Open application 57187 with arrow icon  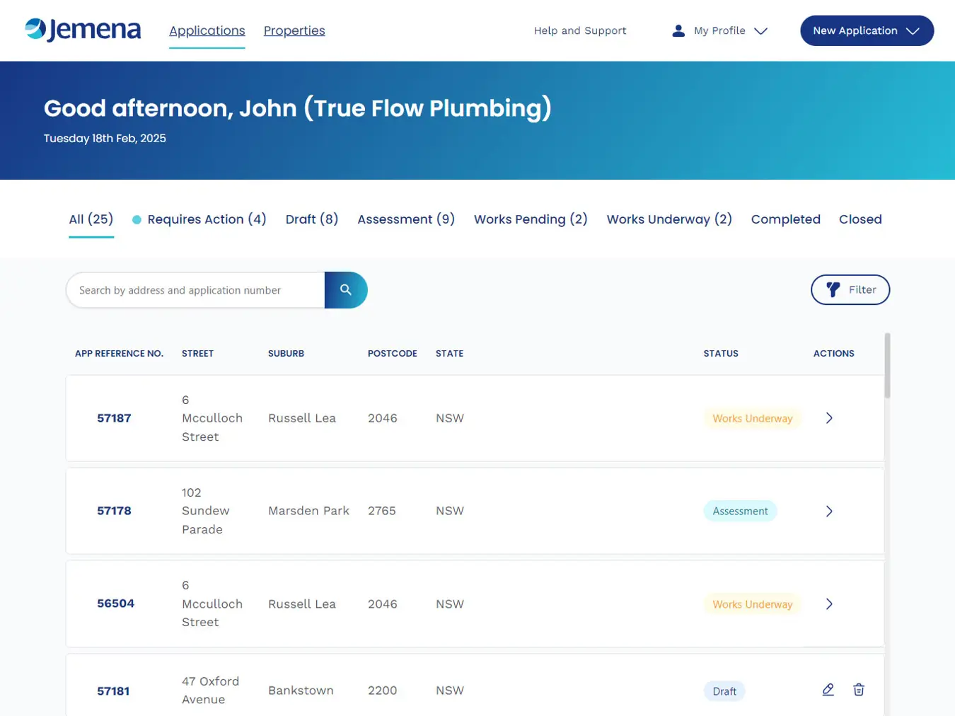pos(829,418)
